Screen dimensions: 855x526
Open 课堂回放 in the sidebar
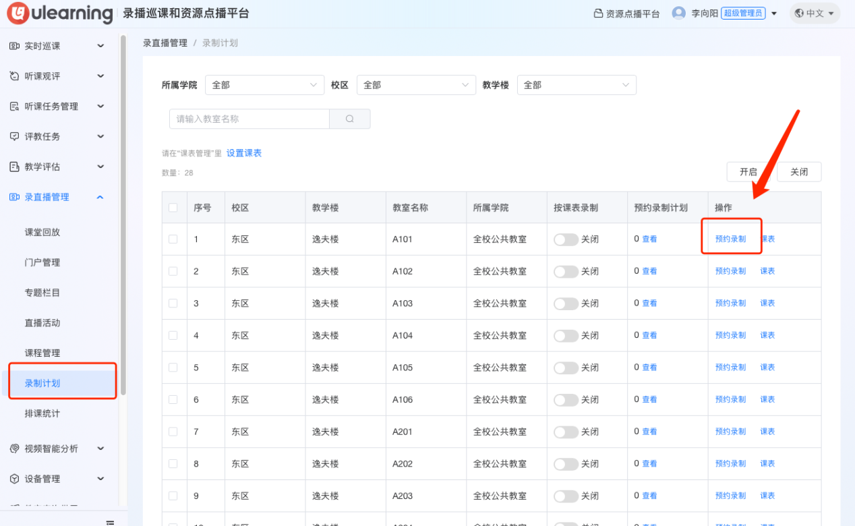click(x=42, y=232)
